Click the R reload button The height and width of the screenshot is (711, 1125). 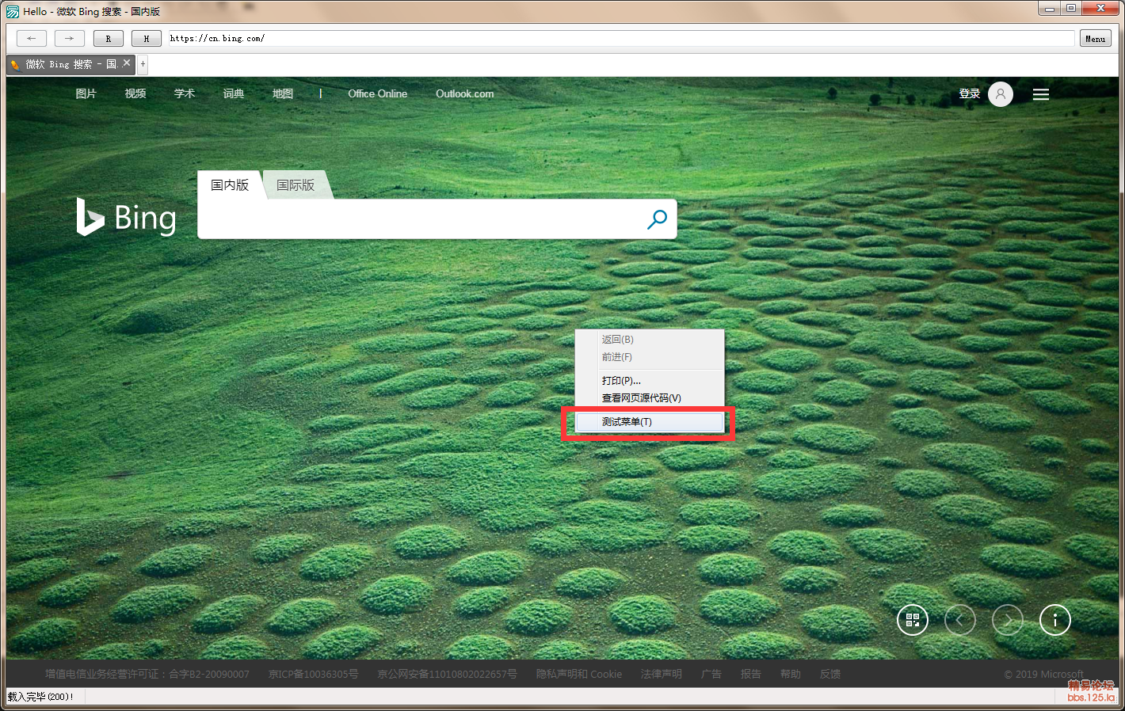tap(108, 38)
